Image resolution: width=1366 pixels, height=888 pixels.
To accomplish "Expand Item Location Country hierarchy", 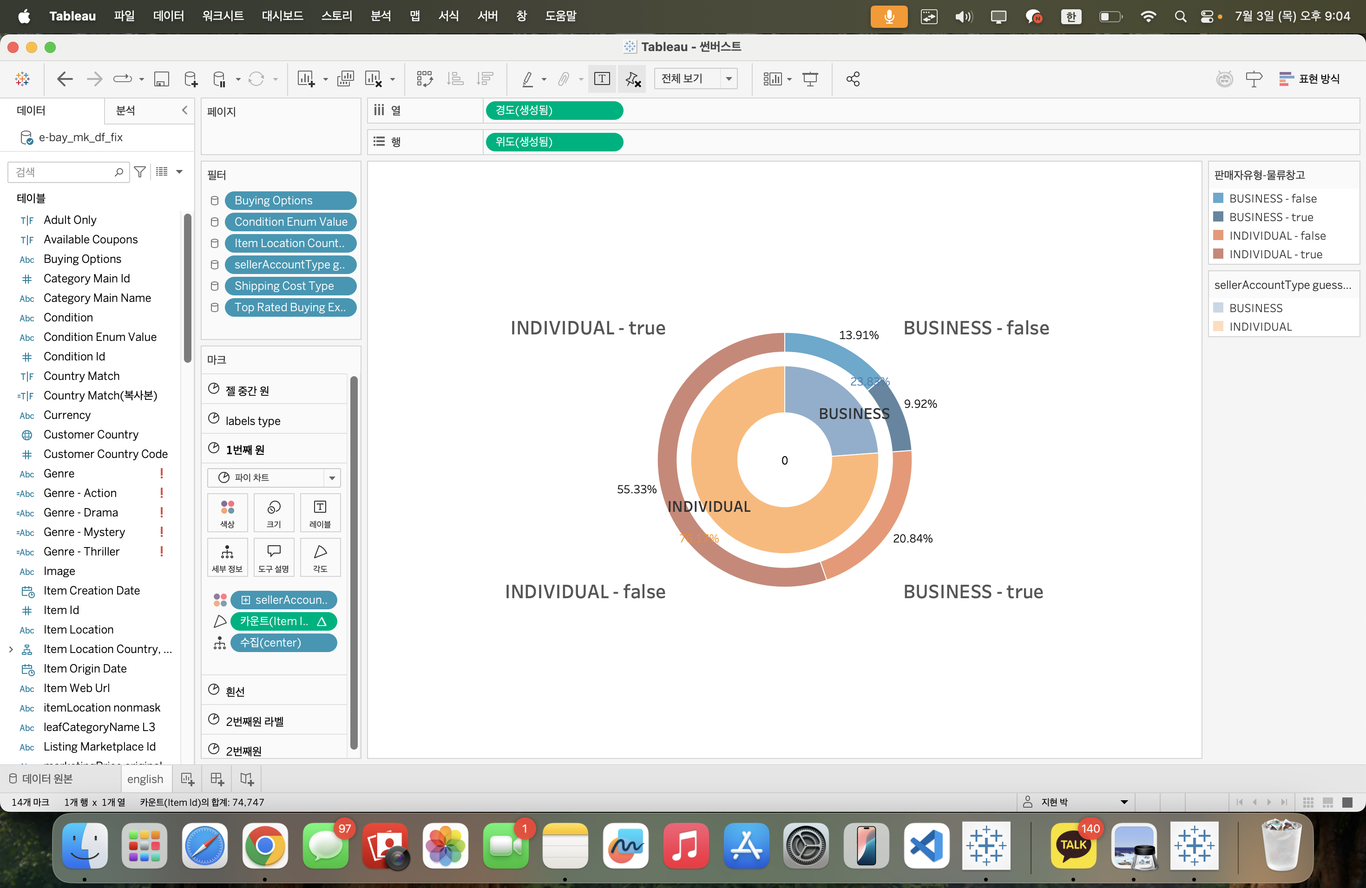I will pyautogui.click(x=11, y=649).
